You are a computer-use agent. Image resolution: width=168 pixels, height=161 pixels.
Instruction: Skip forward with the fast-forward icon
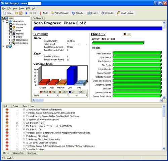pyautogui.click(x=35, y=13)
